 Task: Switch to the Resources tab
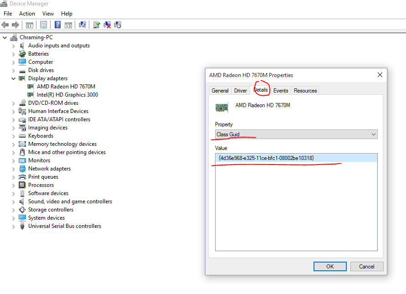[305, 91]
